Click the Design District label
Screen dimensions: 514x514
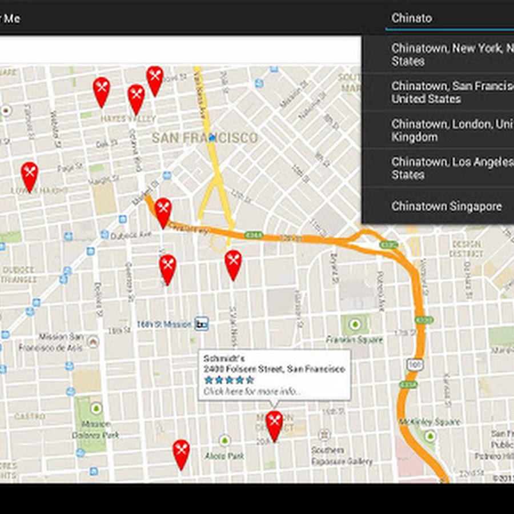(x=466, y=249)
